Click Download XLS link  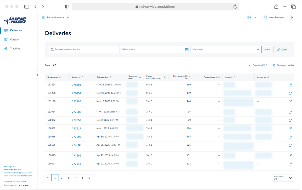258,65
